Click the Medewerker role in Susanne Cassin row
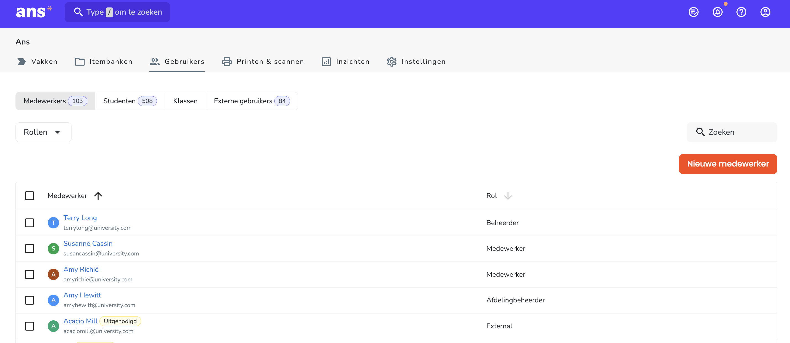The height and width of the screenshot is (343, 790). pos(506,249)
